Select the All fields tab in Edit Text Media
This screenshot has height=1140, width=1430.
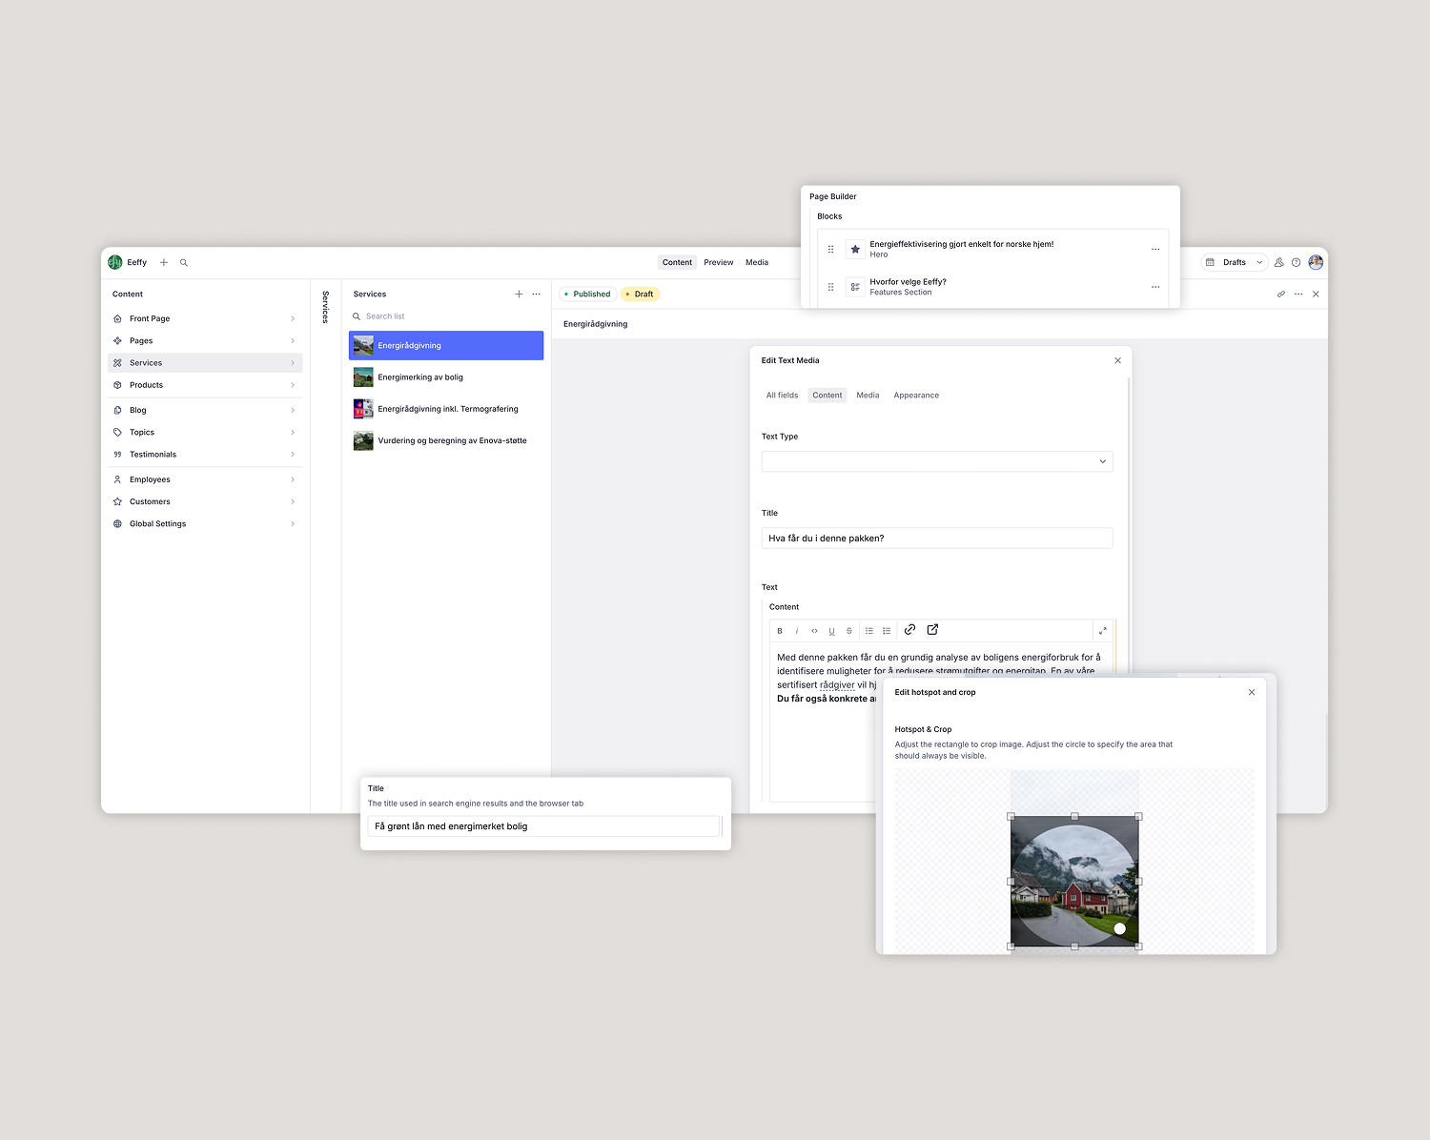click(782, 396)
